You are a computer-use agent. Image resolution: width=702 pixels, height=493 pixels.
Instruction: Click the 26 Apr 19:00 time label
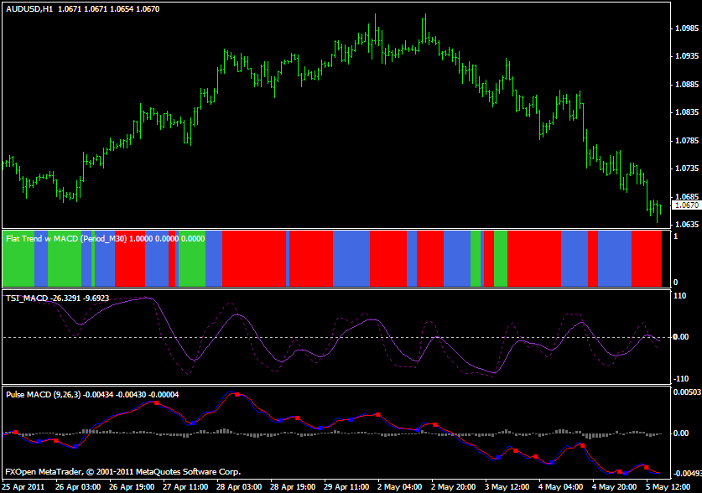(x=132, y=487)
